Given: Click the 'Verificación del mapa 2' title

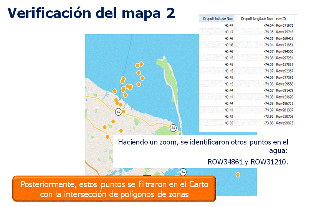Looking at the screenshot, I should pos(91,13).
